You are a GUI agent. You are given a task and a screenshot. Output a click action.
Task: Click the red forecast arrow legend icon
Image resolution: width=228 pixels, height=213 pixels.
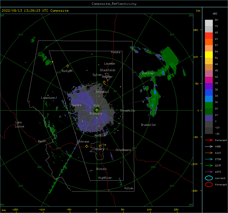click(x=209, y=140)
